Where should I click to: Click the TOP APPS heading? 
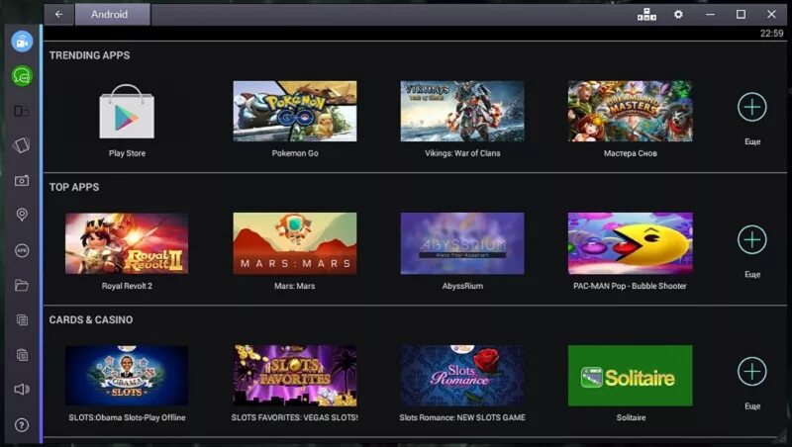click(74, 187)
